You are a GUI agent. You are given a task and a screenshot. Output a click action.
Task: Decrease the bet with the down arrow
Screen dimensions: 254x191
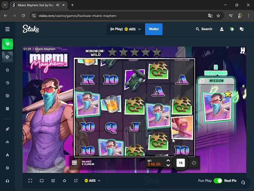click(x=168, y=165)
